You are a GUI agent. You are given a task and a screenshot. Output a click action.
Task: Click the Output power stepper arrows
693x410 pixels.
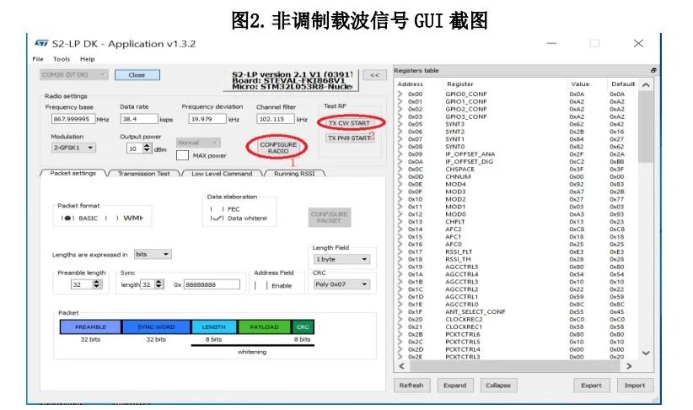(x=147, y=148)
